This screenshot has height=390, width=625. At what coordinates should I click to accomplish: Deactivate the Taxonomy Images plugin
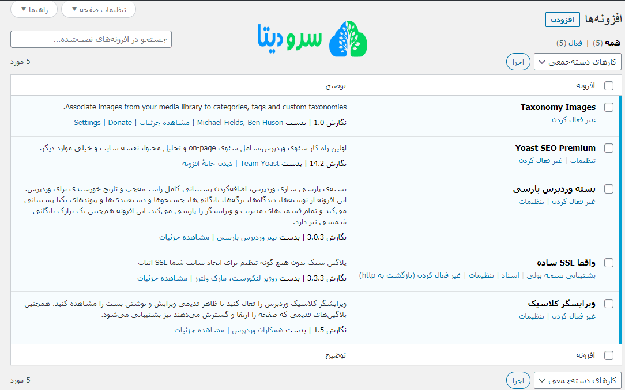coord(574,120)
